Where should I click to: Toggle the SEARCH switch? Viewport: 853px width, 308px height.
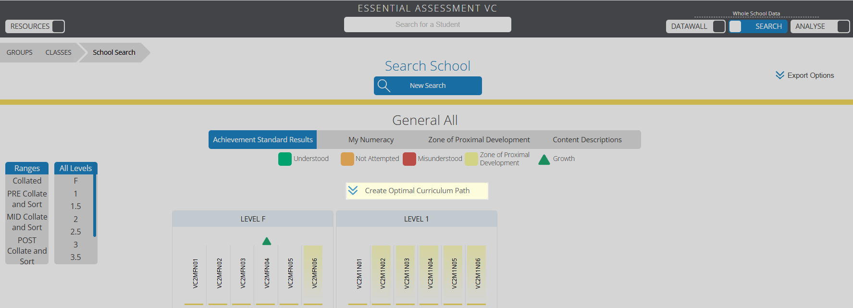pos(735,26)
